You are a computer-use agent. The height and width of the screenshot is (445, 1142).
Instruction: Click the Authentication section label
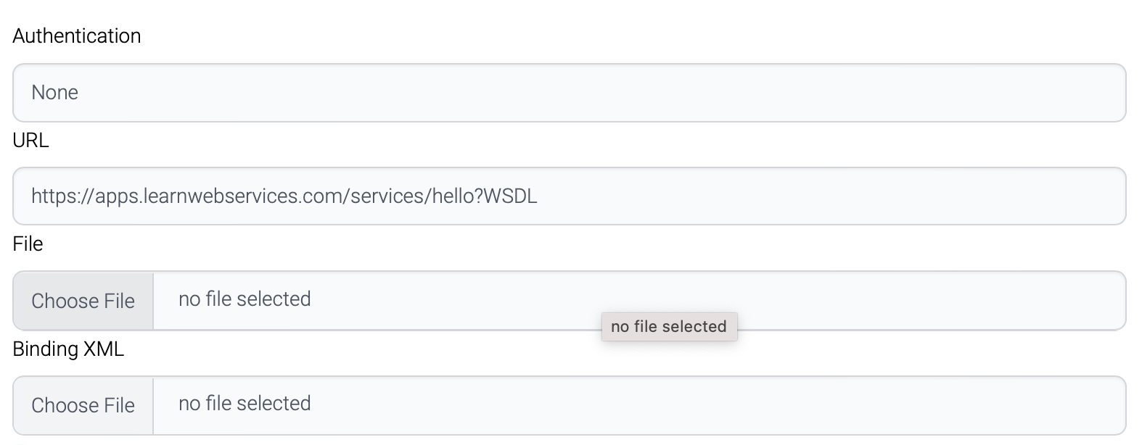(x=76, y=35)
